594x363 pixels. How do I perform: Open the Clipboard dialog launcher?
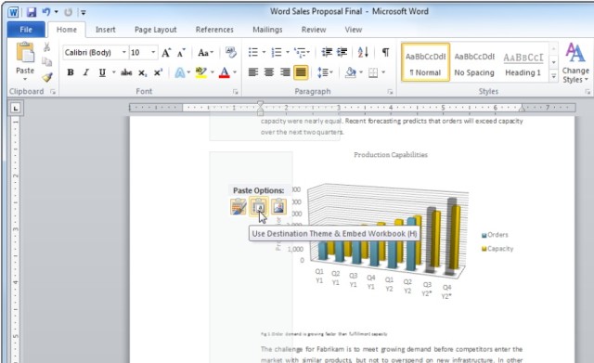(53, 92)
